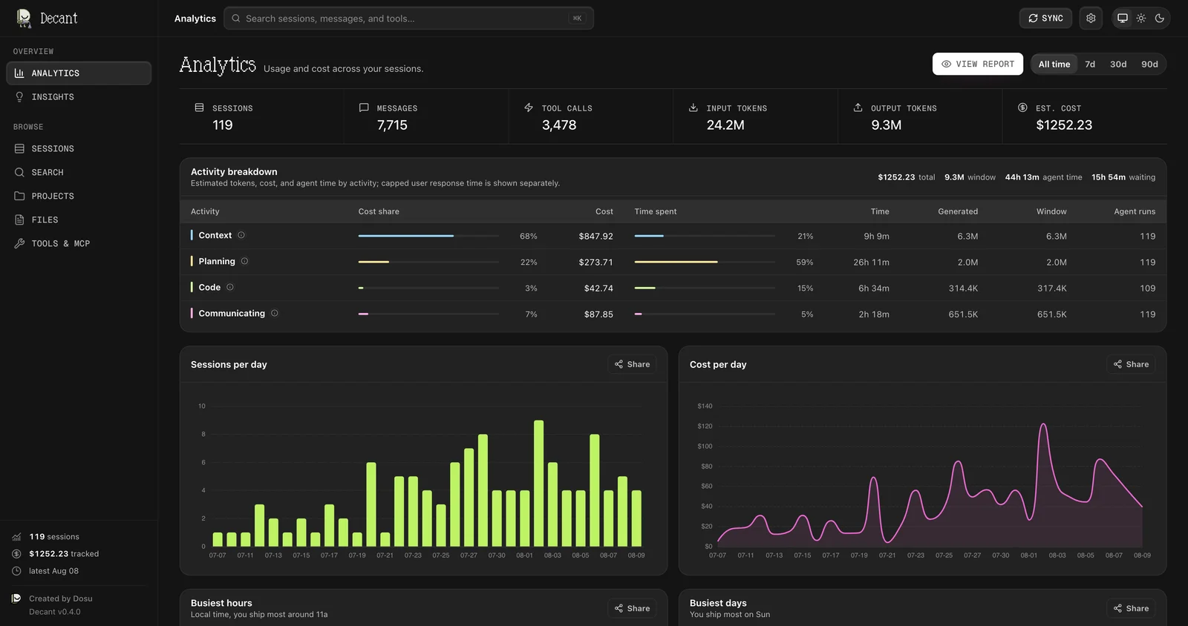Click the Input Tokens download icon
1188x626 pixels.
point(693,108)
